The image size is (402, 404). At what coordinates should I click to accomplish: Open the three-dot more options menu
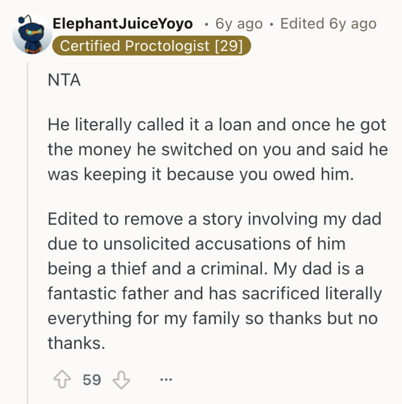coord(165,380)
